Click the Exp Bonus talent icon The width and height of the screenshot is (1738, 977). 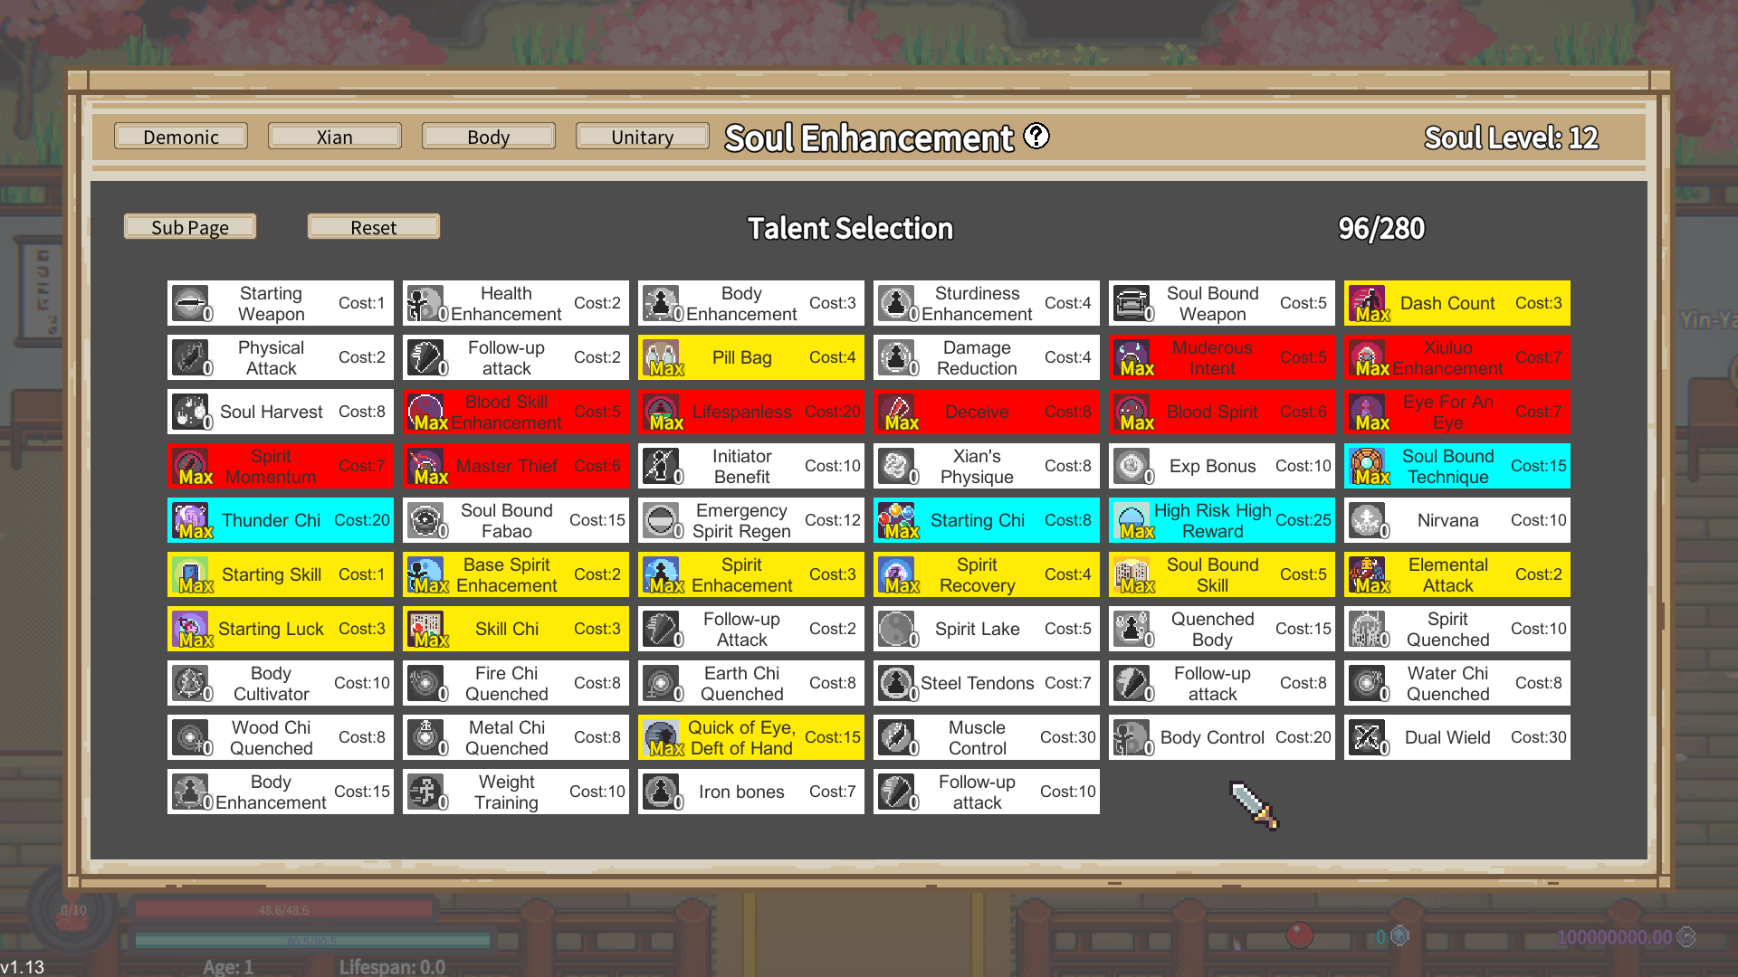(x=1132, y=466)
